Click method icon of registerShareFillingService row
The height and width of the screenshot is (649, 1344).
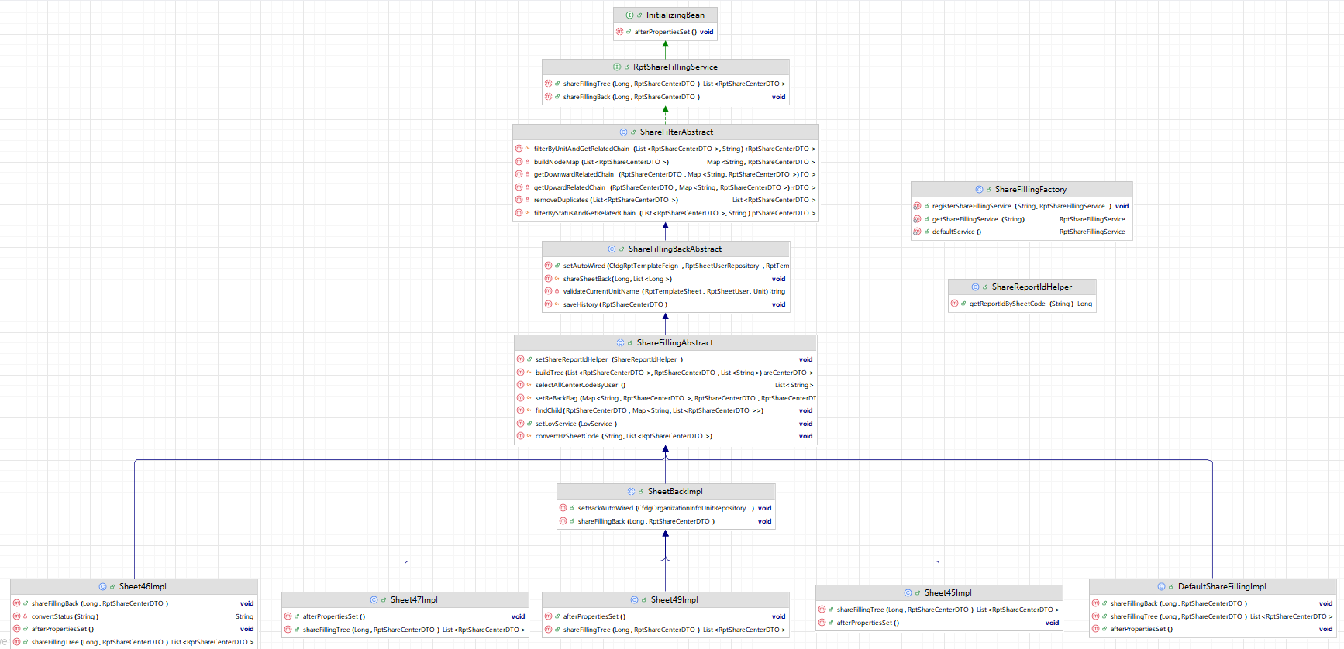tap(917, 206)
